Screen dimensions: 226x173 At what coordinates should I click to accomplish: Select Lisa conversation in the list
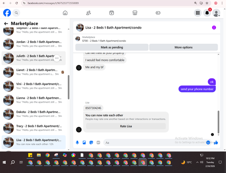click(x=33, y=142)
